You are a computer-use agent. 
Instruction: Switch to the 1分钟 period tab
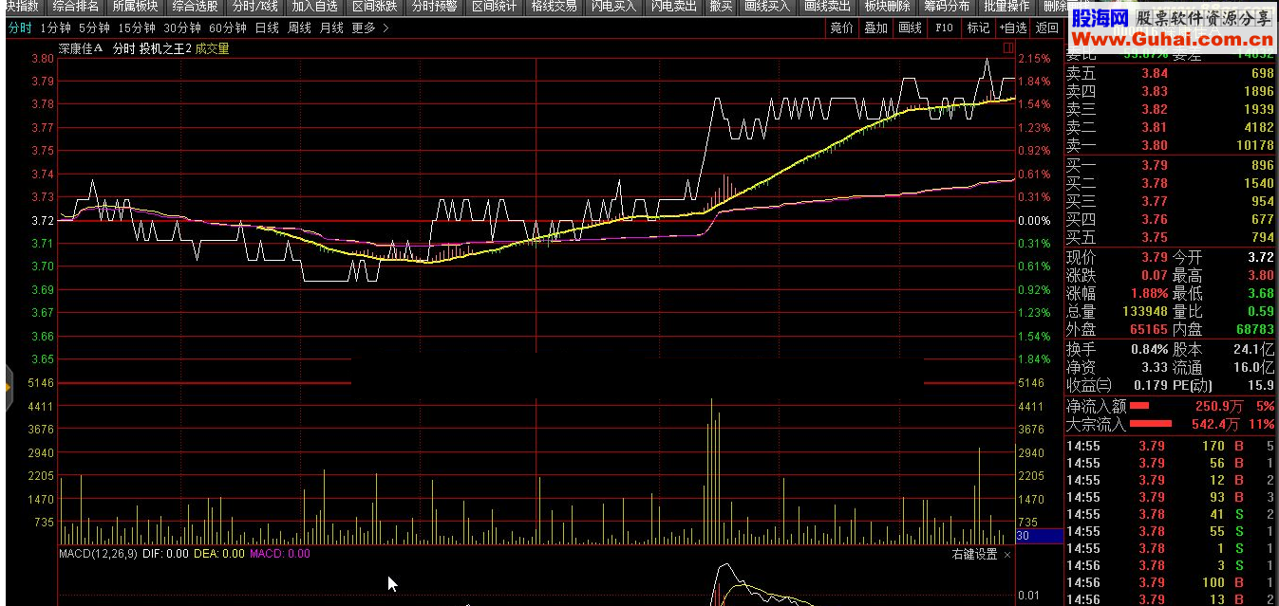click(55, 28)
